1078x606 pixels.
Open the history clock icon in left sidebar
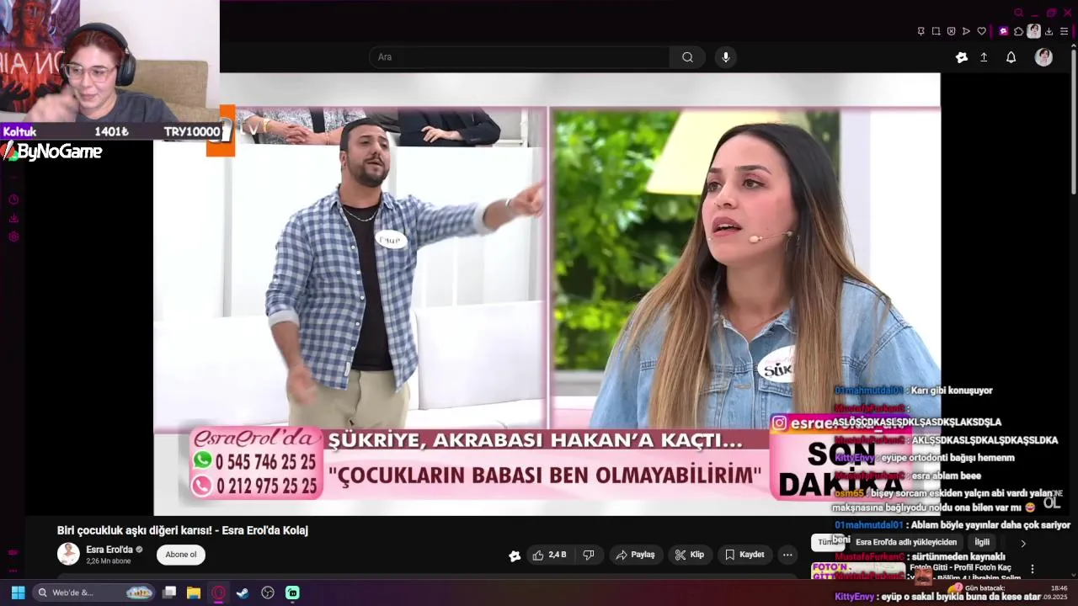13,199
